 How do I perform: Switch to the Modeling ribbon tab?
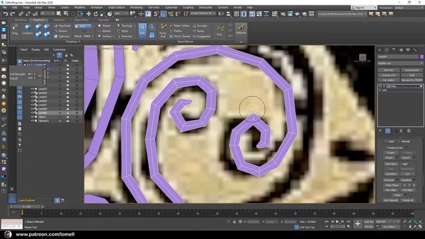(21, 20)
